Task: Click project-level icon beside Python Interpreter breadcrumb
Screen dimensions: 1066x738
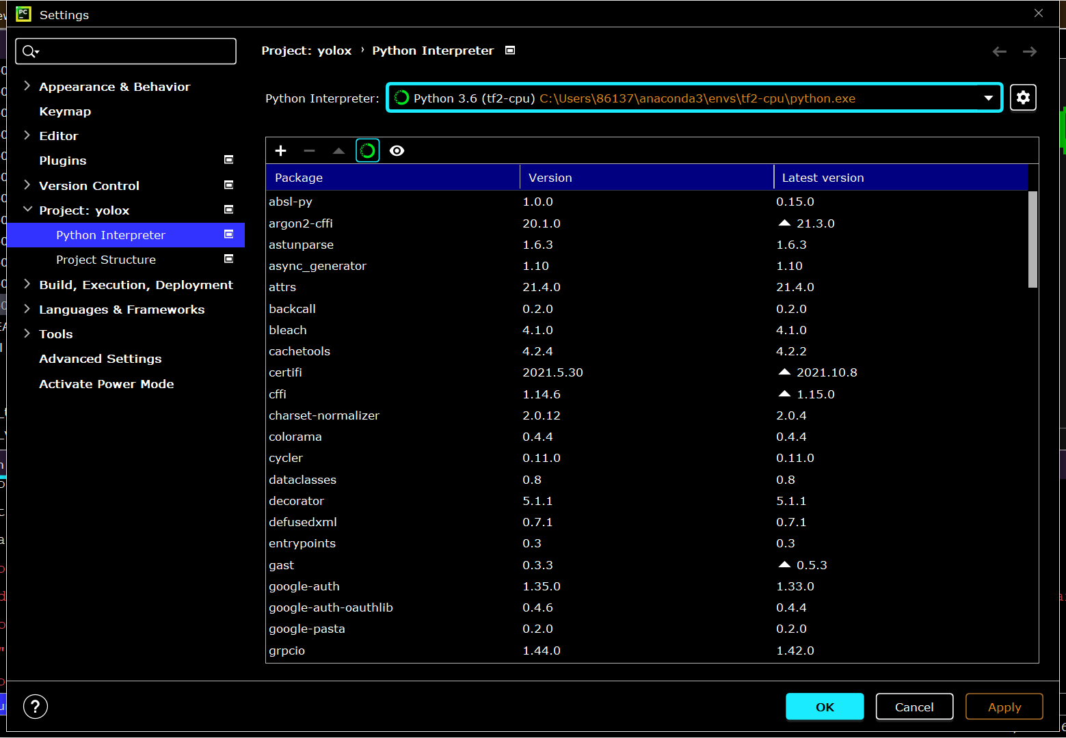Action: pyautogui.click(x=509, y=51)
